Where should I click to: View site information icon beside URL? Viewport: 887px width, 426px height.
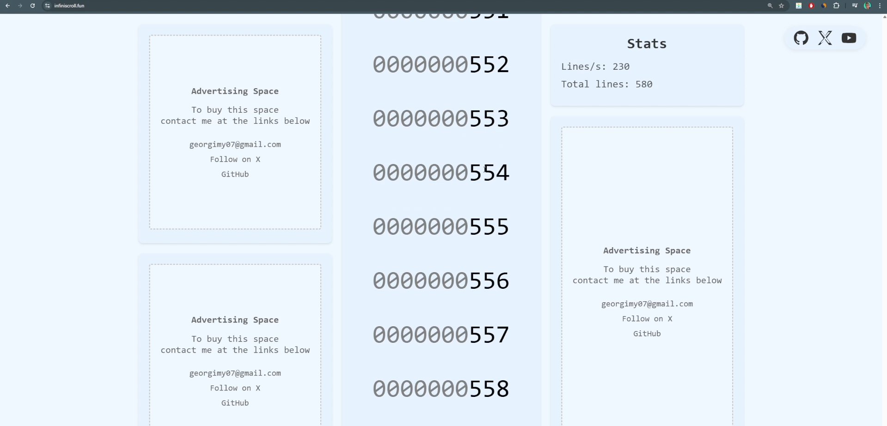pos(47,6)
